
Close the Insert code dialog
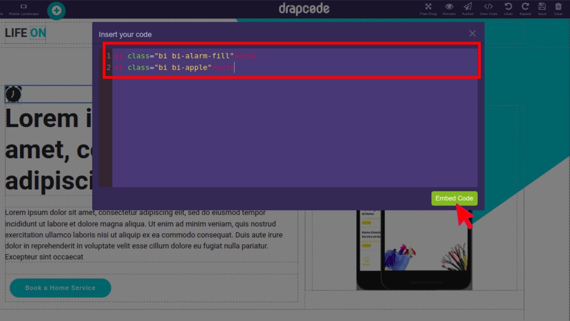[x=472, y=33]
